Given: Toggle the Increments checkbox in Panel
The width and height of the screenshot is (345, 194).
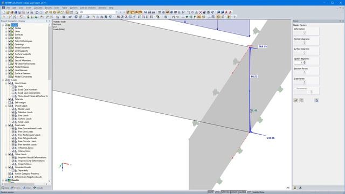Looking at the screenshot, I should (x=295, y=88).
